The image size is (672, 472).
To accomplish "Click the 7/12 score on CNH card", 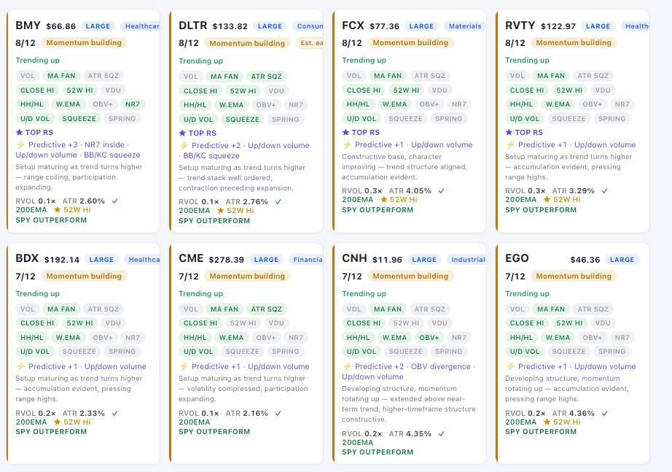I will point(352,276).
